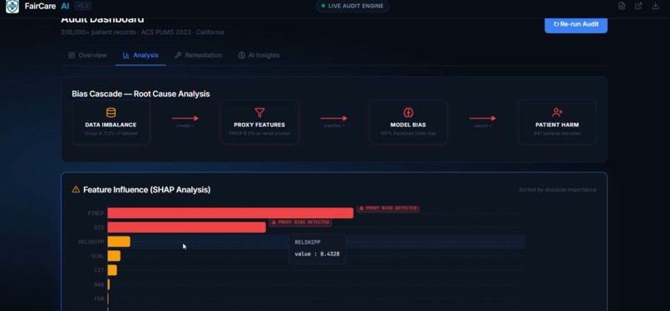Click the DIS axis label
Screen dimensions: 670x311
(x=99, y=227)
